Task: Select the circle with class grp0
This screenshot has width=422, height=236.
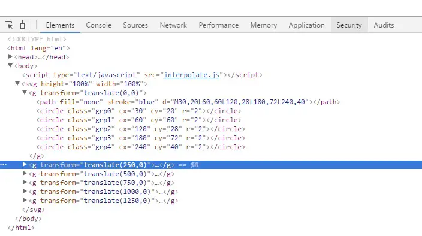Action: 138,111
